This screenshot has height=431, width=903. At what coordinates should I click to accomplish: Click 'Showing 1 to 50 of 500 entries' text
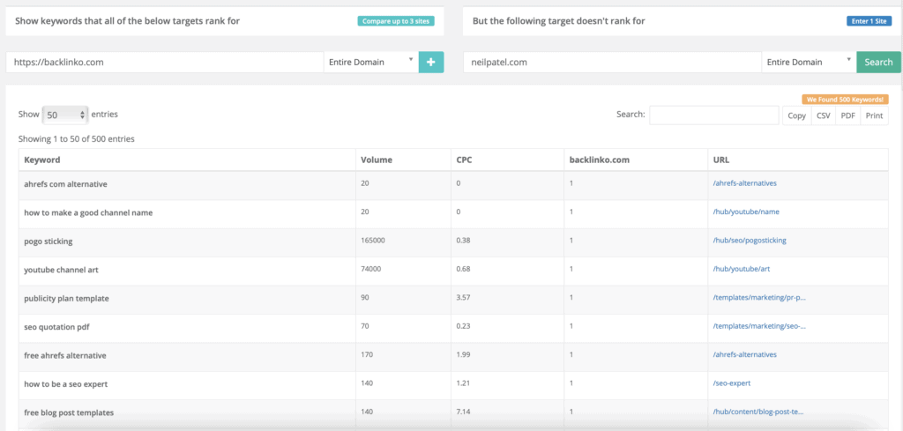[x=77, y=138]
